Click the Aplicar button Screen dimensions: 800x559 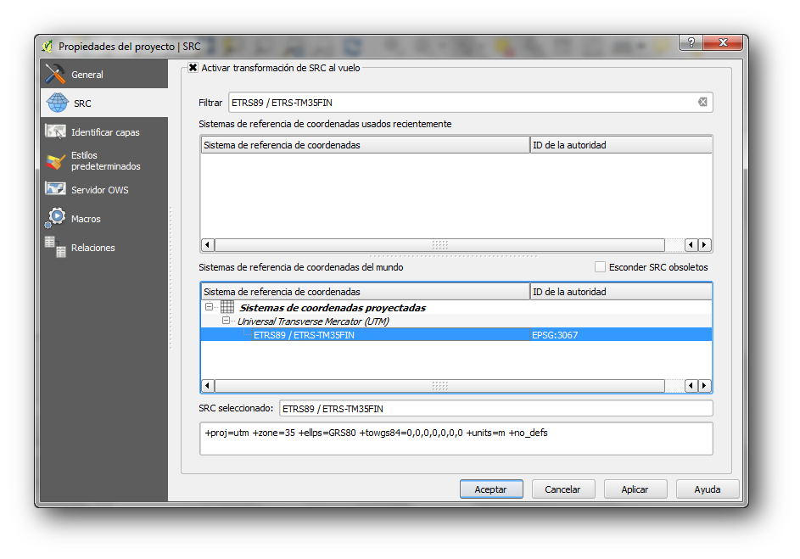[635, 489]
